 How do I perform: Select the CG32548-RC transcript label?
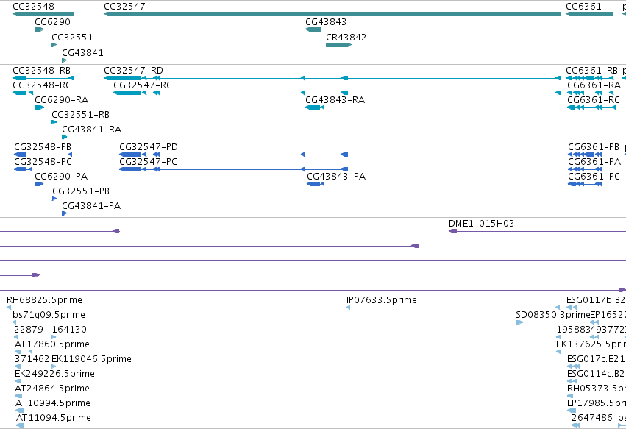point(42,85)
